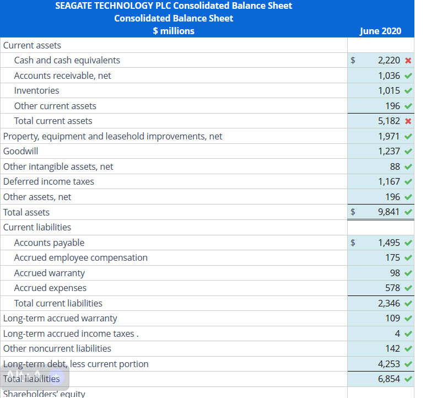The height and width of the screenshot is (398, 426).
Task: Click the Long-term debt value 4,253
Action: click(x=389, y=364)
